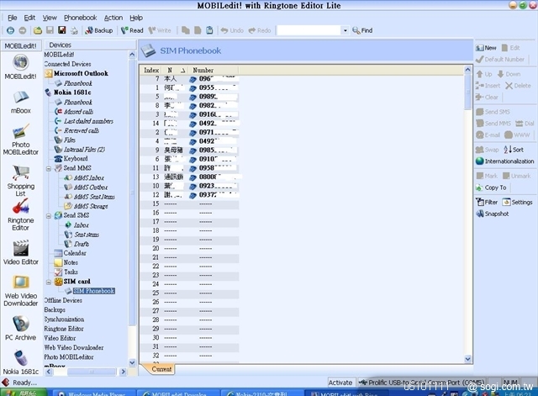Open Calendar tree item
Screen dimensions: 538x396
75,253
